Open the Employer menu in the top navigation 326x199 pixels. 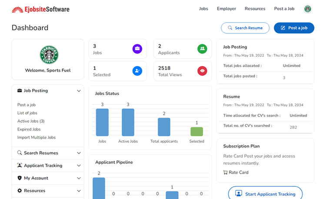(x=226, y=9)
